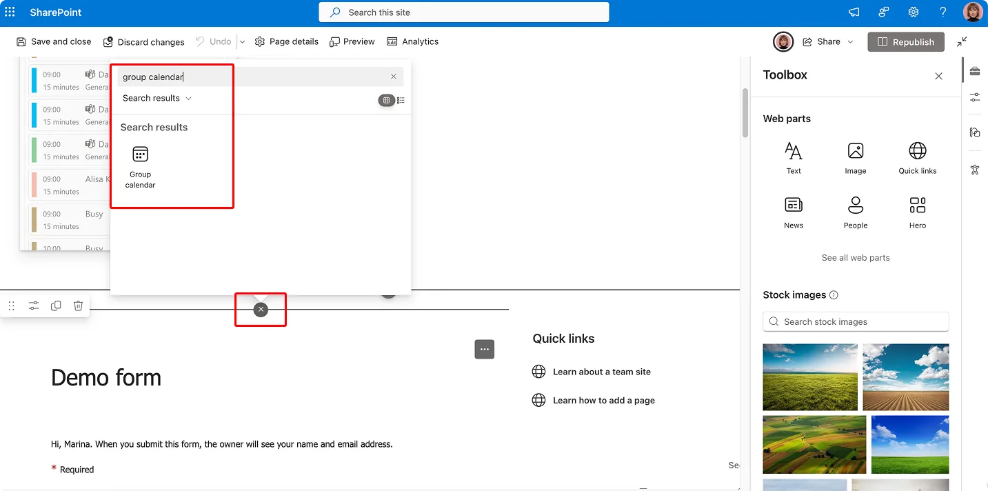Add the Quick links web part

click(917, 157)
